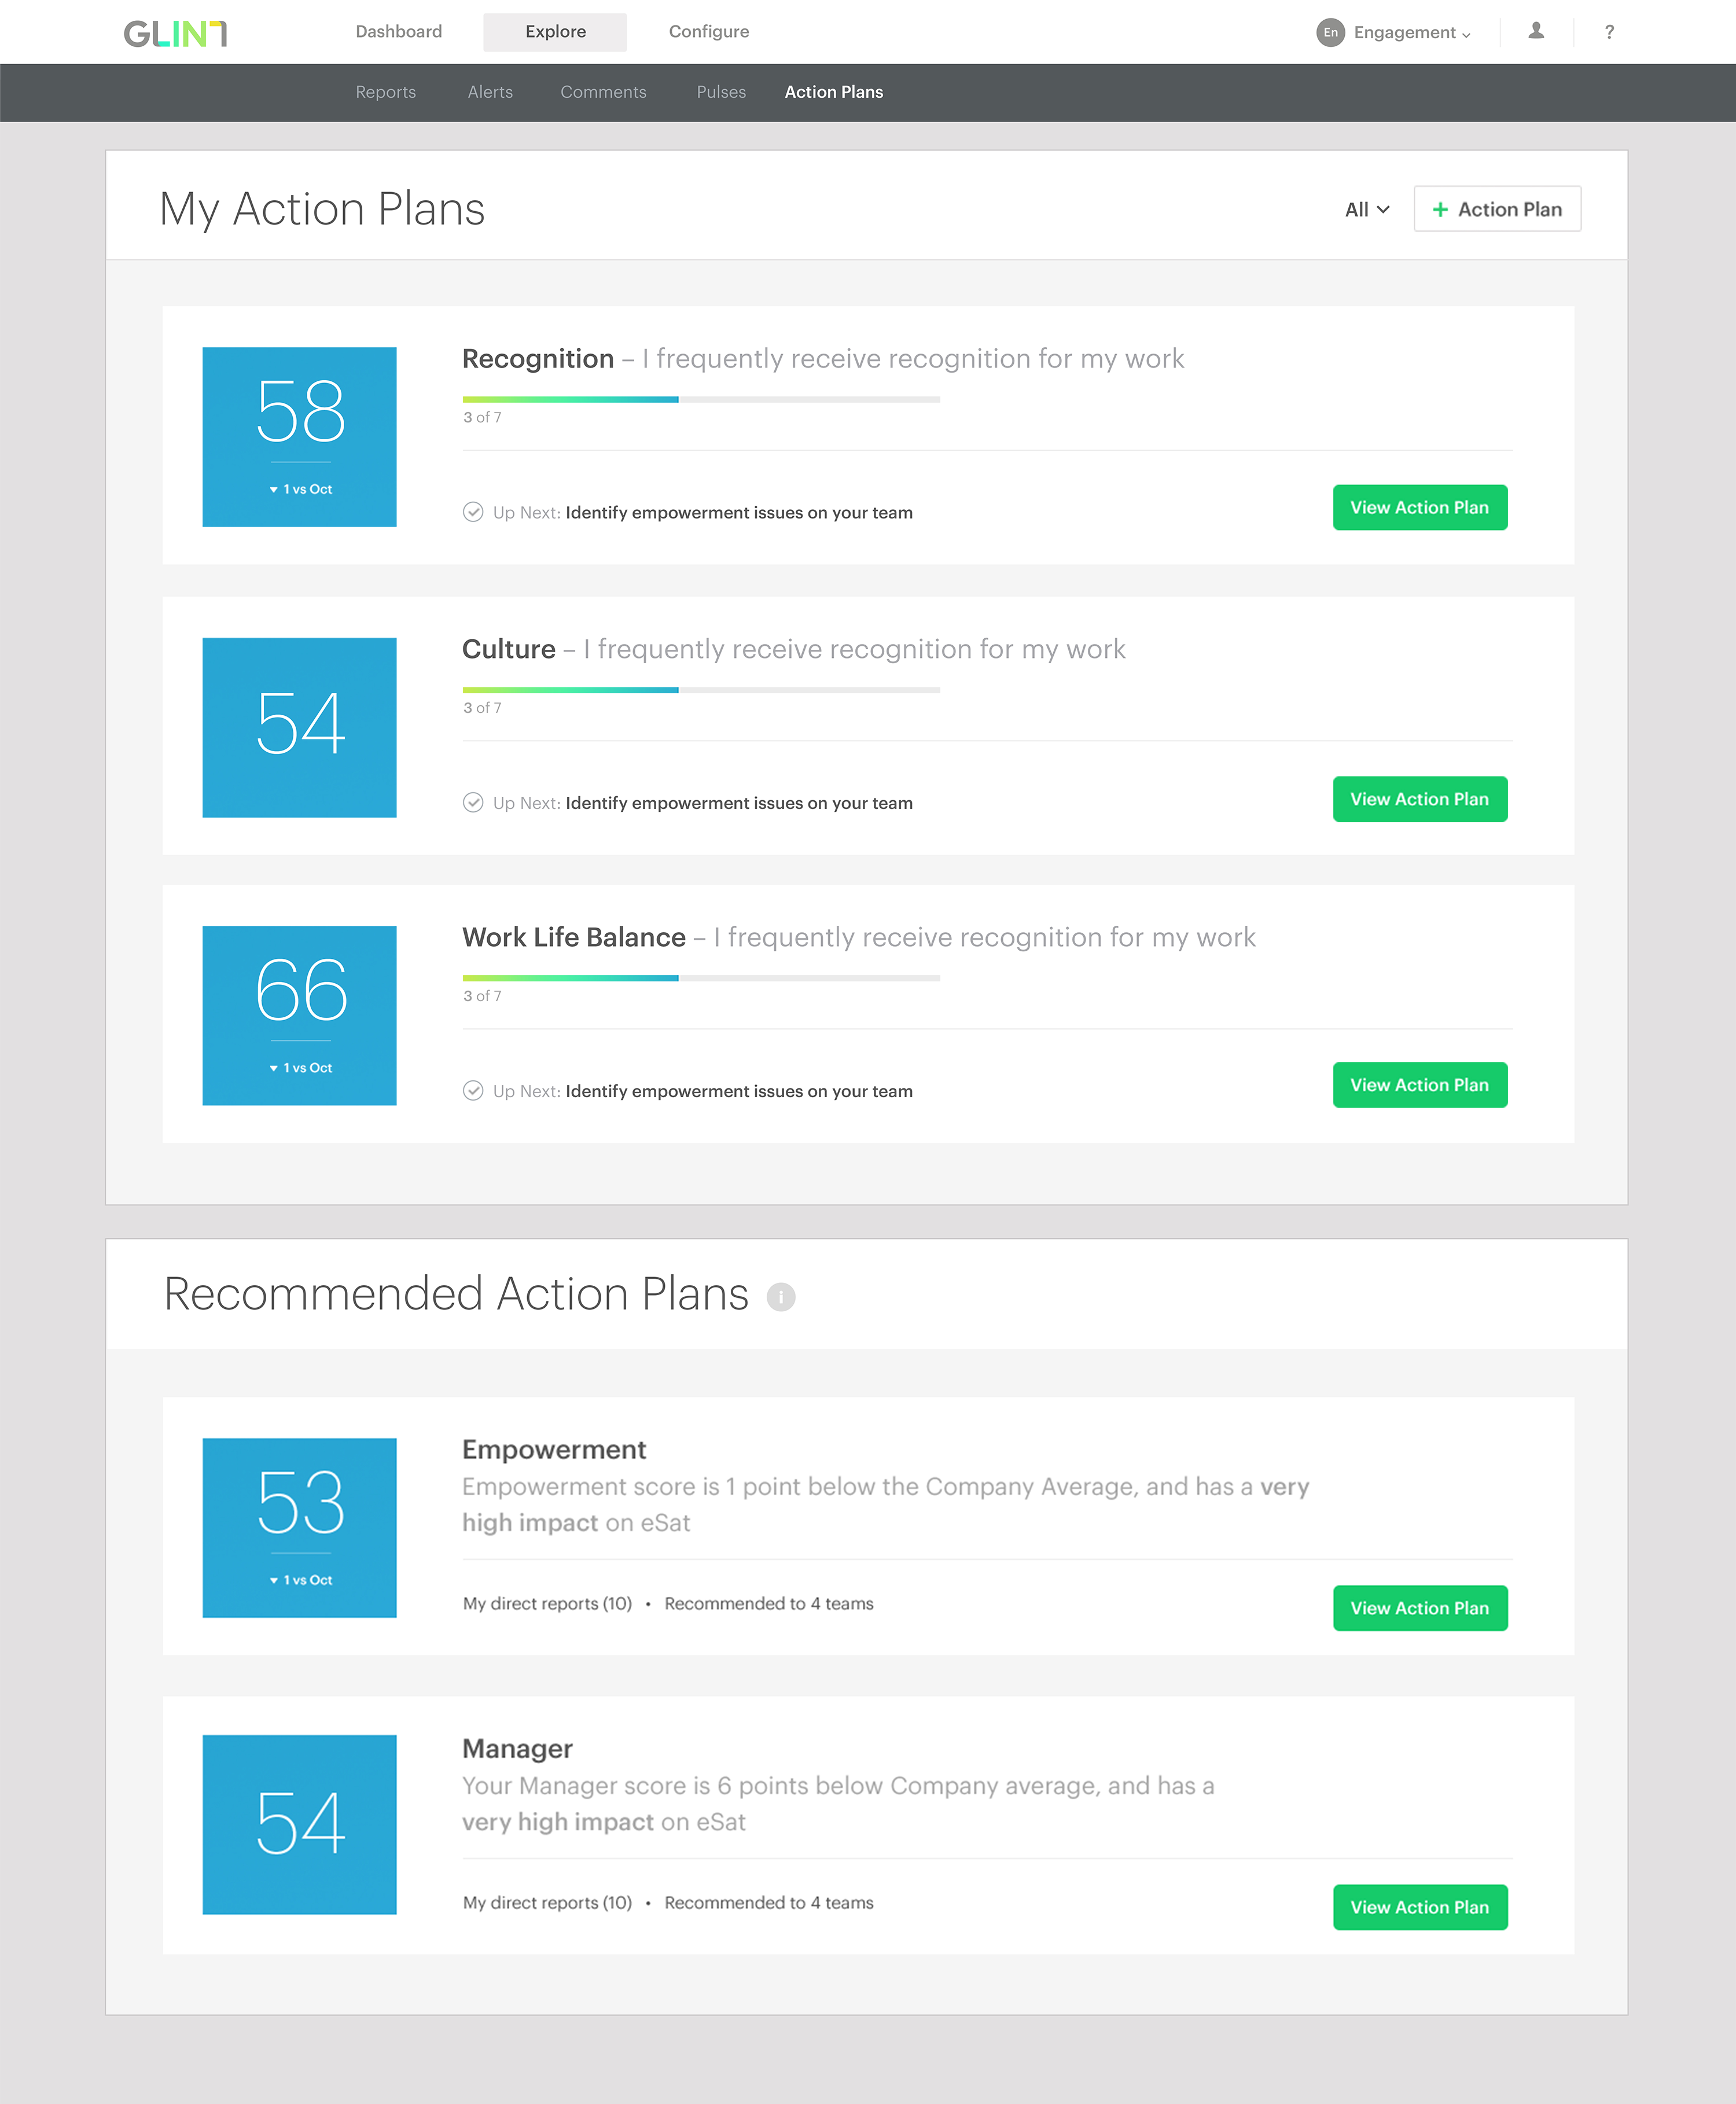Screen dimensions: 1736x2104
Task: Open the Engagement program dropdown chevron
Action: click(x=1466, y=34)
